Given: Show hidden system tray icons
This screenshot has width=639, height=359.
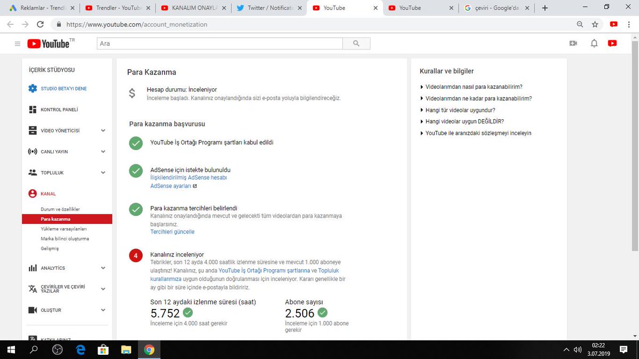Looking at the screenshot, I should point(566,350).
